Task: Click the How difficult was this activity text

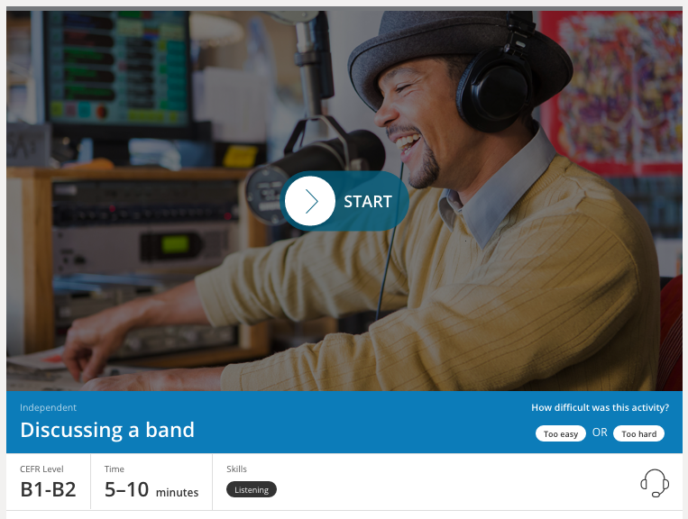Action: (600, 407)
